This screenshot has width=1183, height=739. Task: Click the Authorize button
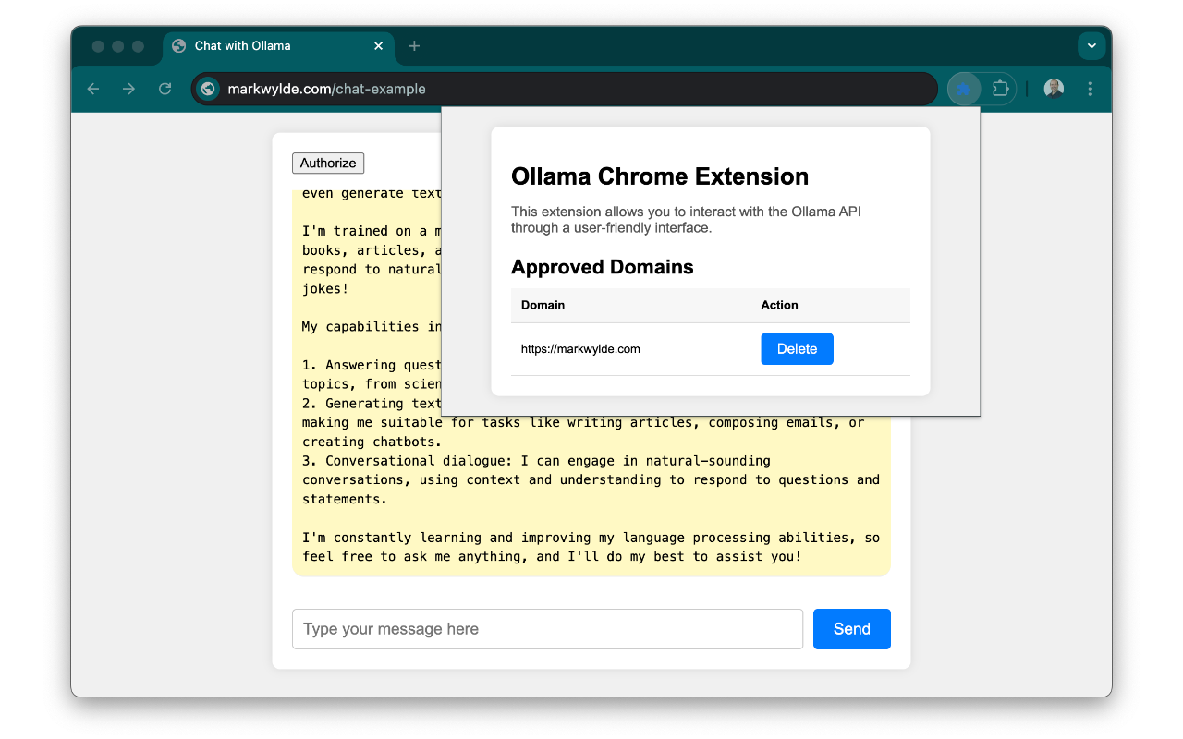pos(328,163)
